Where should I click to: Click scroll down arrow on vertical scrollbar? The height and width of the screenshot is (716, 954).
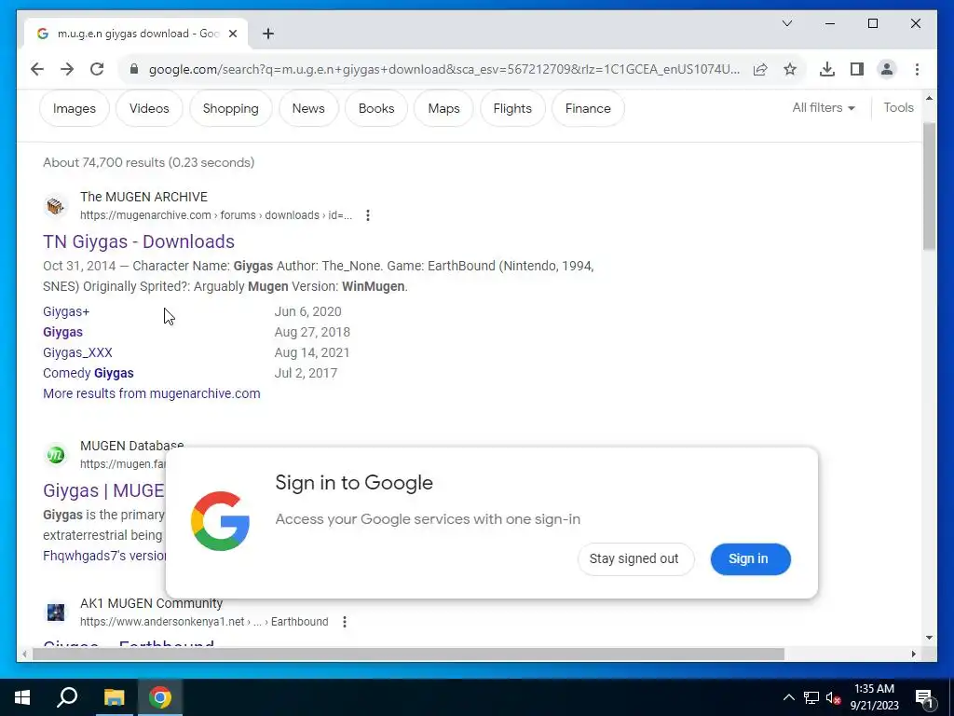pyautogui.click(x=929, y=638)
